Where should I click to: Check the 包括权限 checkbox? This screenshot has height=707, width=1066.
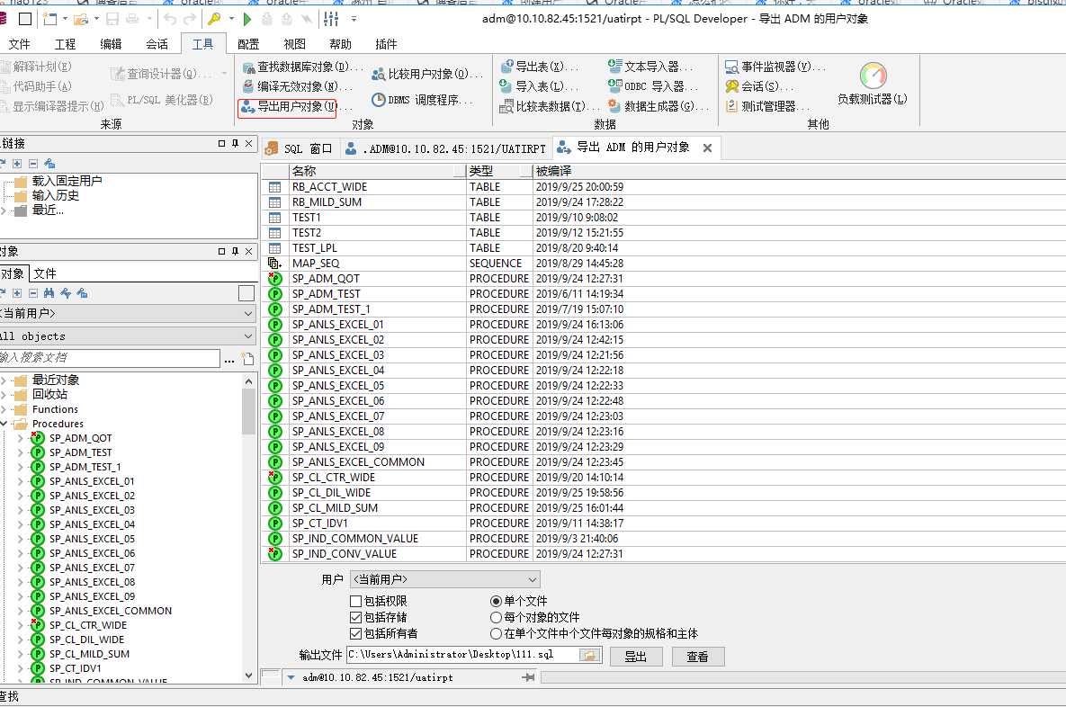pyautogui.click(x=354, y=601)
